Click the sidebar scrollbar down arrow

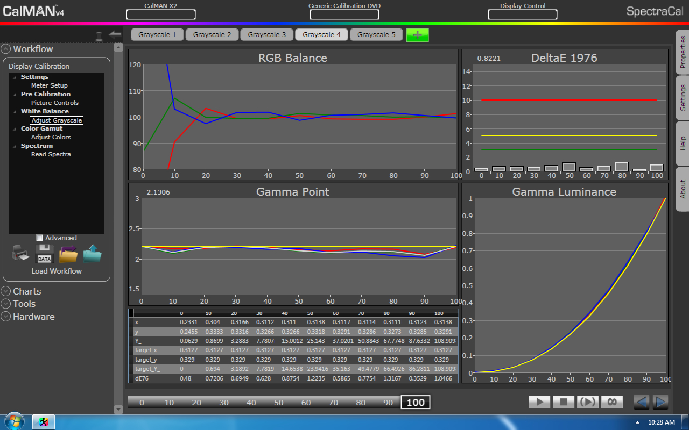tap(118, 410)
